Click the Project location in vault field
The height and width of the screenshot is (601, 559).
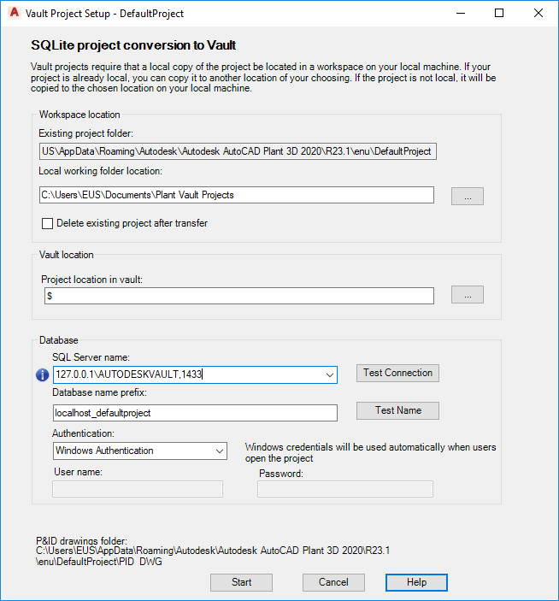[239, 295]
